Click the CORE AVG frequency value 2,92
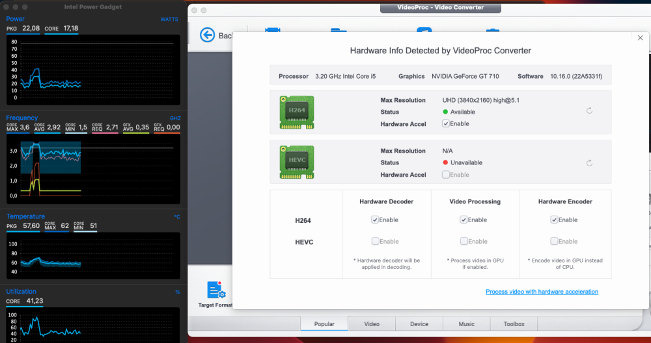Viewport: 651px width, 343px height. coord(54,127)
